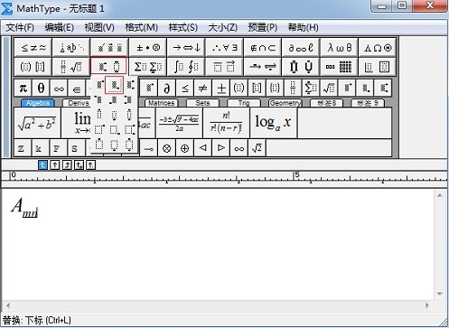This screenshot has width=449, height=328.
Task: Open the uppercase Greek palette (ΛΩ)
Action: click(377, 48)
